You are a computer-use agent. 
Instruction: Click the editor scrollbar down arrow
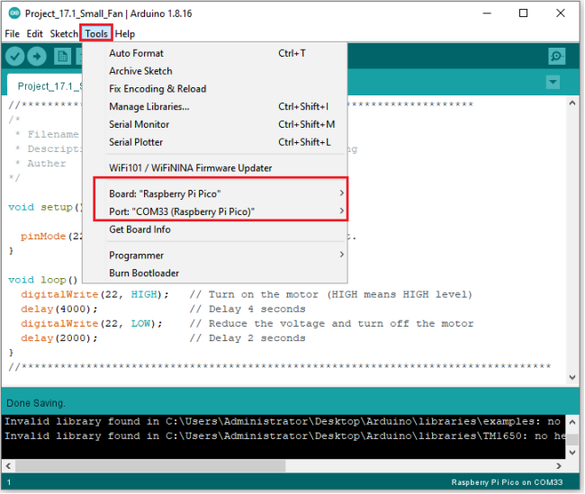(x=571, y=377)
